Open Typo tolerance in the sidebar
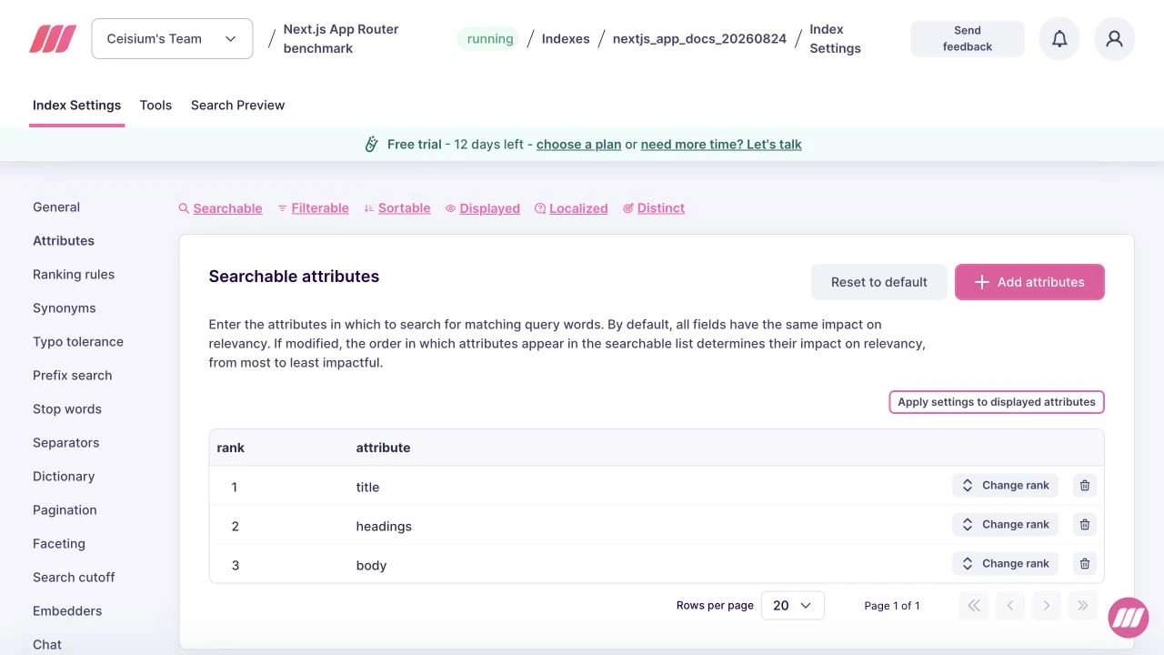Screen dimensions: 1164x655 pyautogui.click(x=78, y=342)
